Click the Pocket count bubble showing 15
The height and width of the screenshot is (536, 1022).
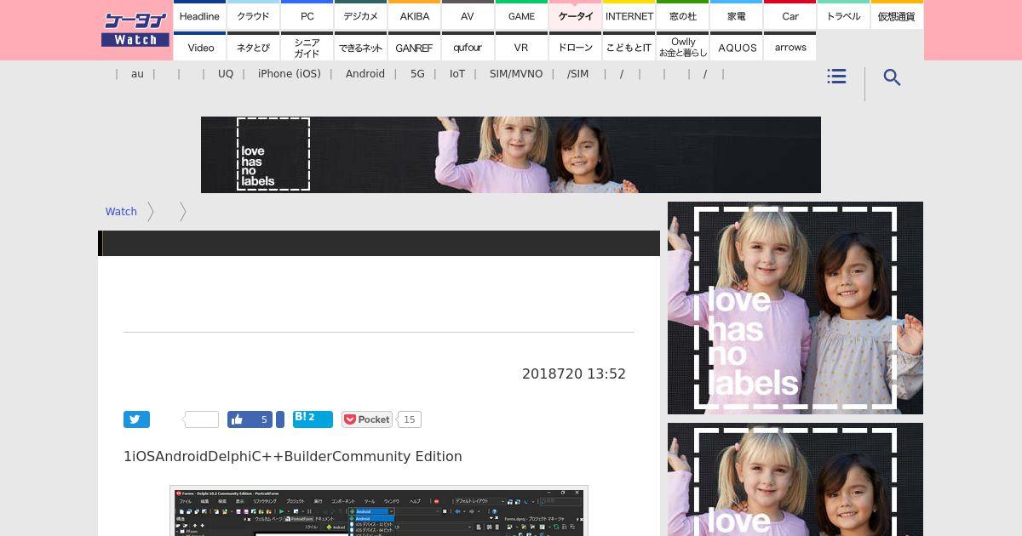(x=410, y=419)
